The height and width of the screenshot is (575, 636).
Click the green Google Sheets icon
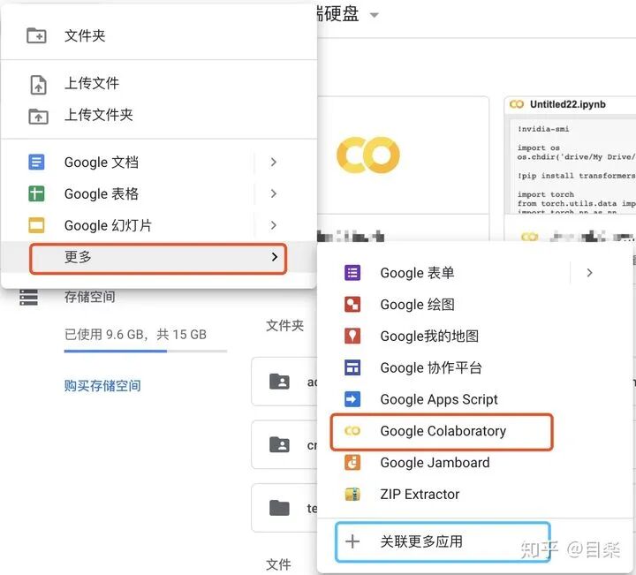(36, 193)
